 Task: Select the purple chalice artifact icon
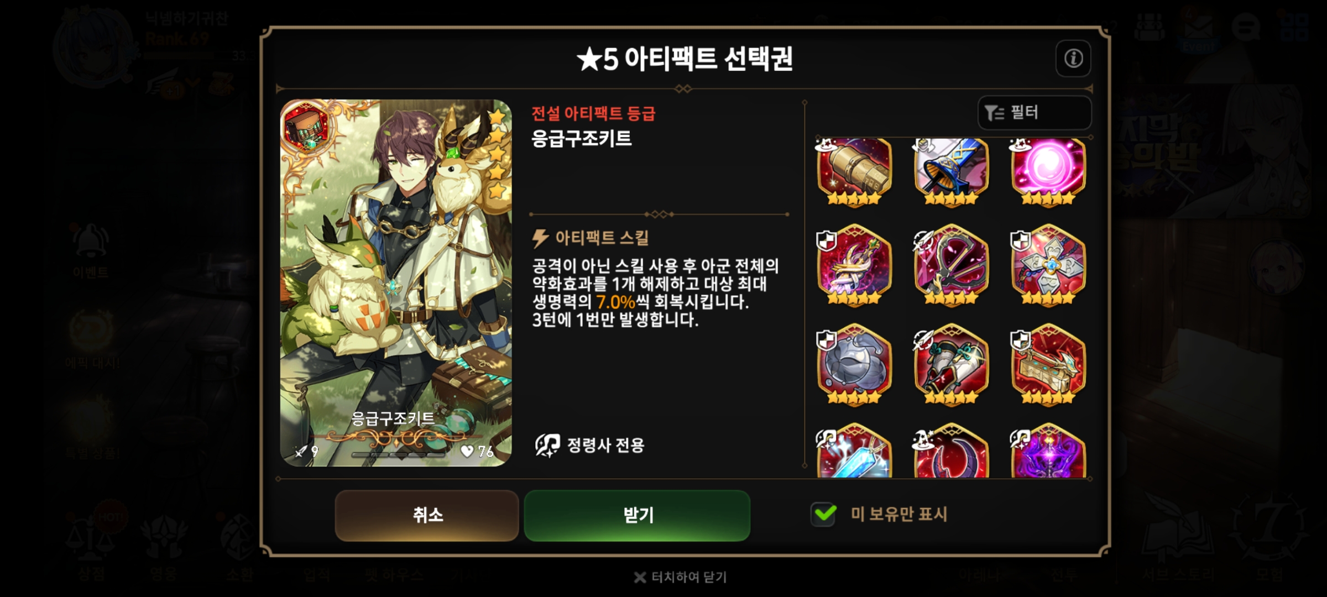(1048, 451)
